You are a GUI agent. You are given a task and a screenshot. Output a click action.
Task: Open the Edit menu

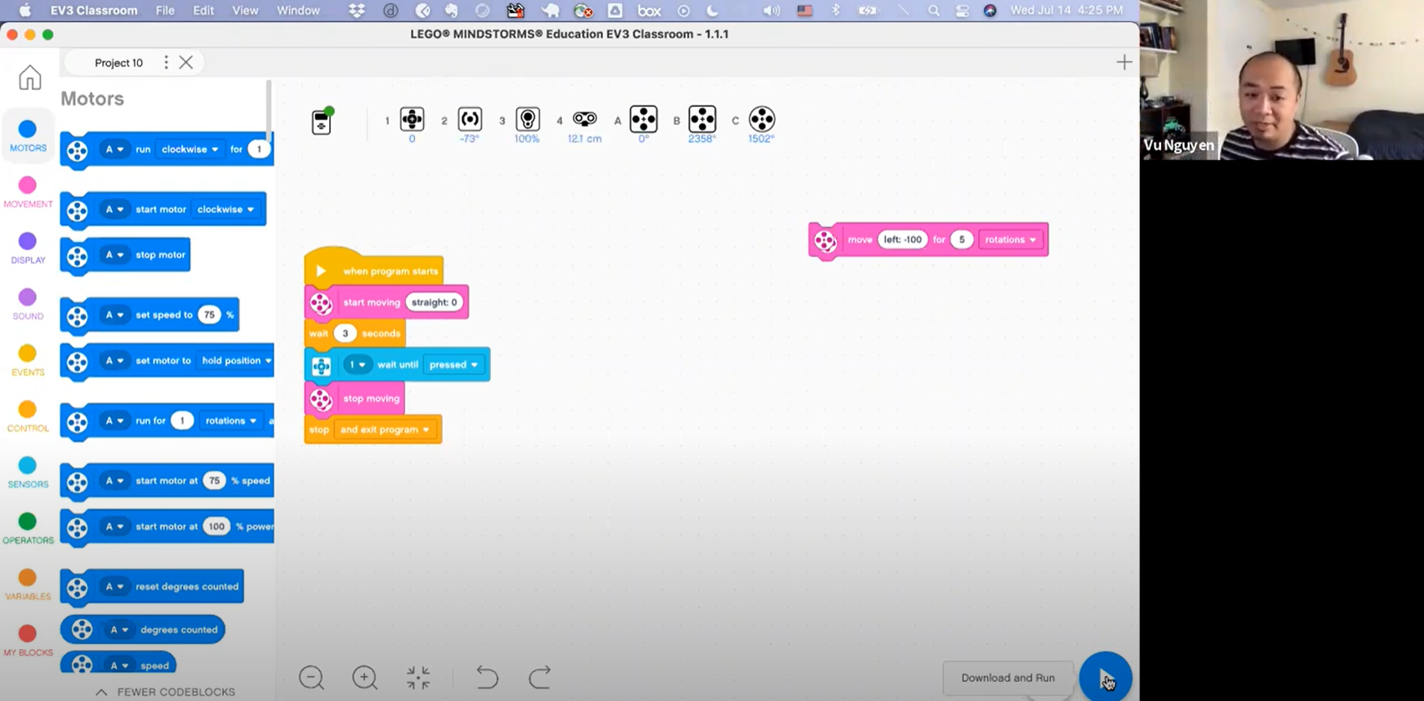[x=203, y=10]
